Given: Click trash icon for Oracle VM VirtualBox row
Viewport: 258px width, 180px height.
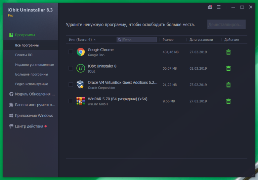Looking at the screenshot, I should click(228, 85).
